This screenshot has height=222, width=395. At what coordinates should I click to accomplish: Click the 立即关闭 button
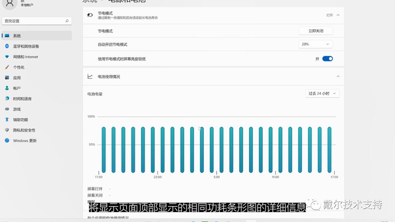315,31
